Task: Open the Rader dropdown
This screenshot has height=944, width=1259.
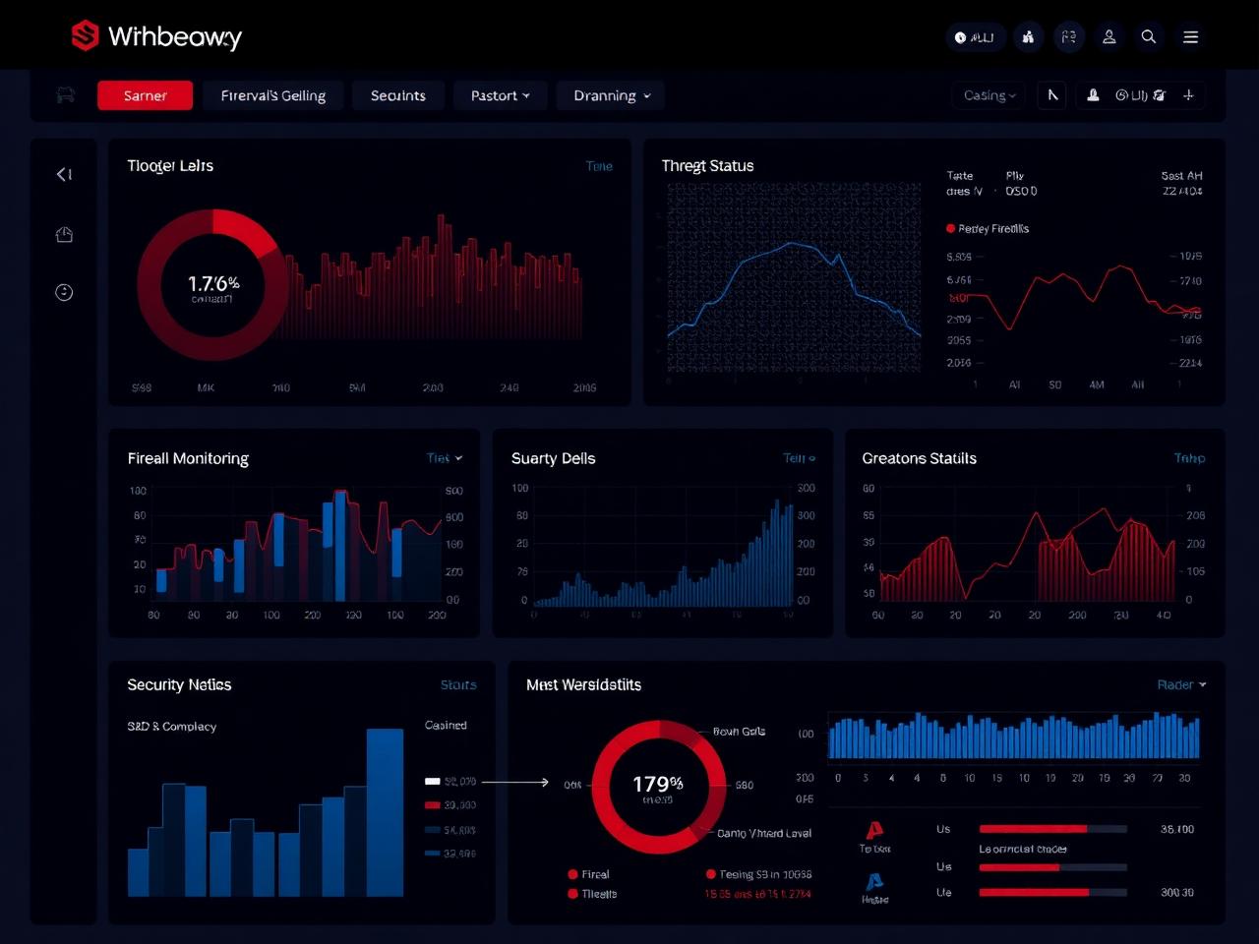Action: coord(1181,684)
